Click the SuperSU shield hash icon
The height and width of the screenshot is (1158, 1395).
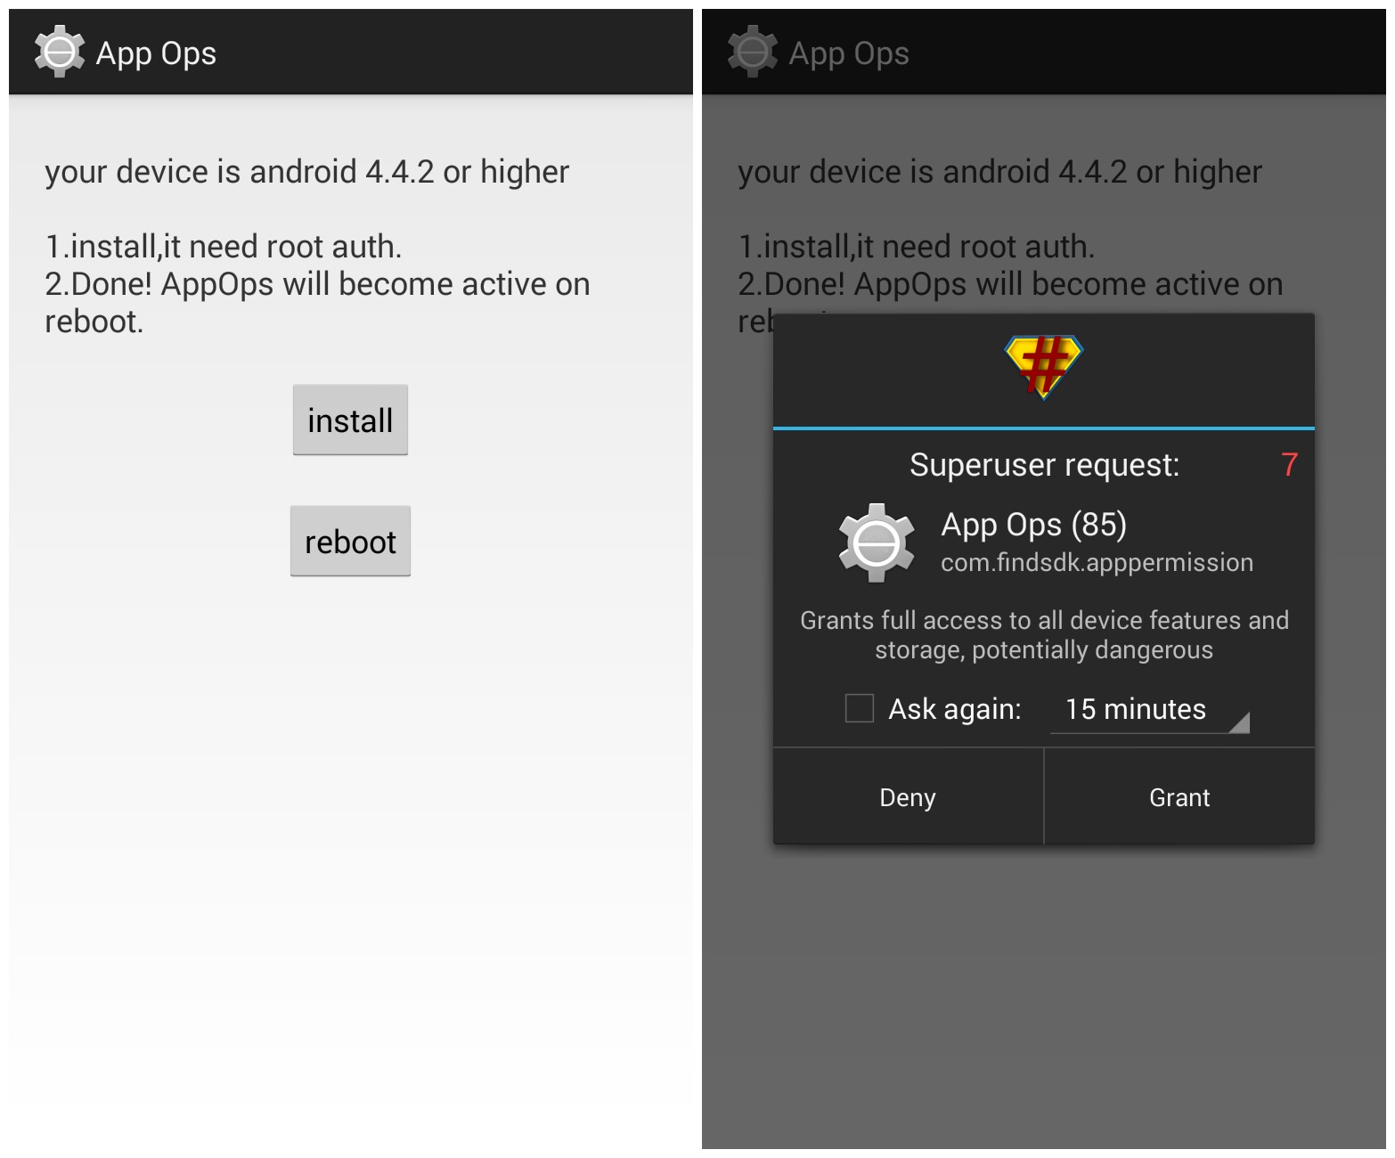tap(1043, 366)
